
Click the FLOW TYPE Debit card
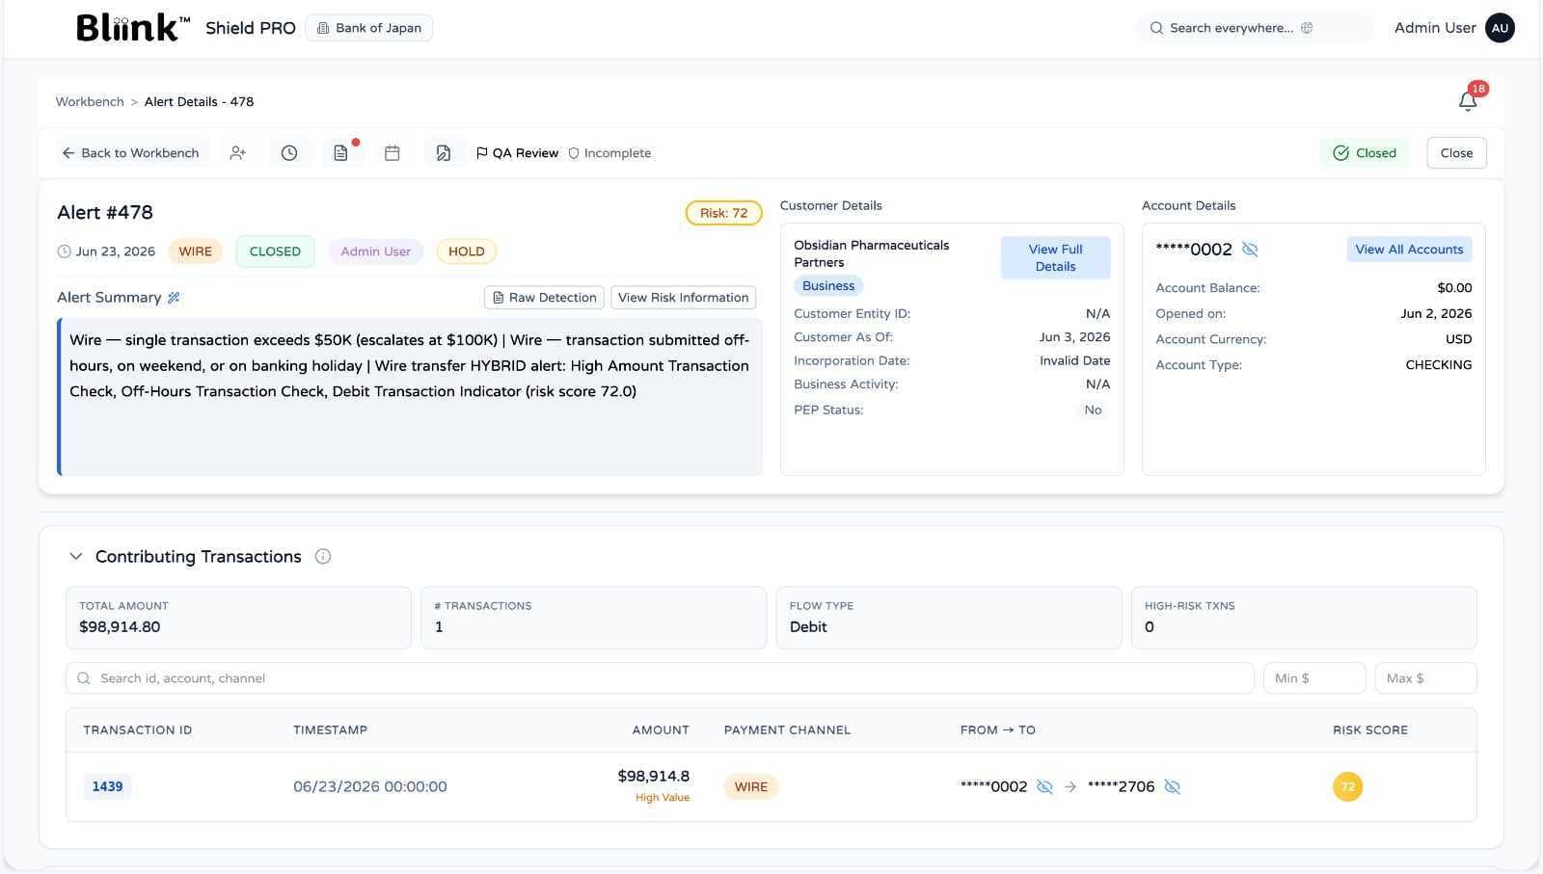(949, 618)
